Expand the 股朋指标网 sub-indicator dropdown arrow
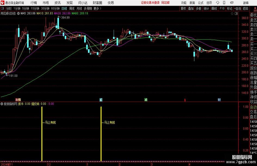 (x=2, y=104)
